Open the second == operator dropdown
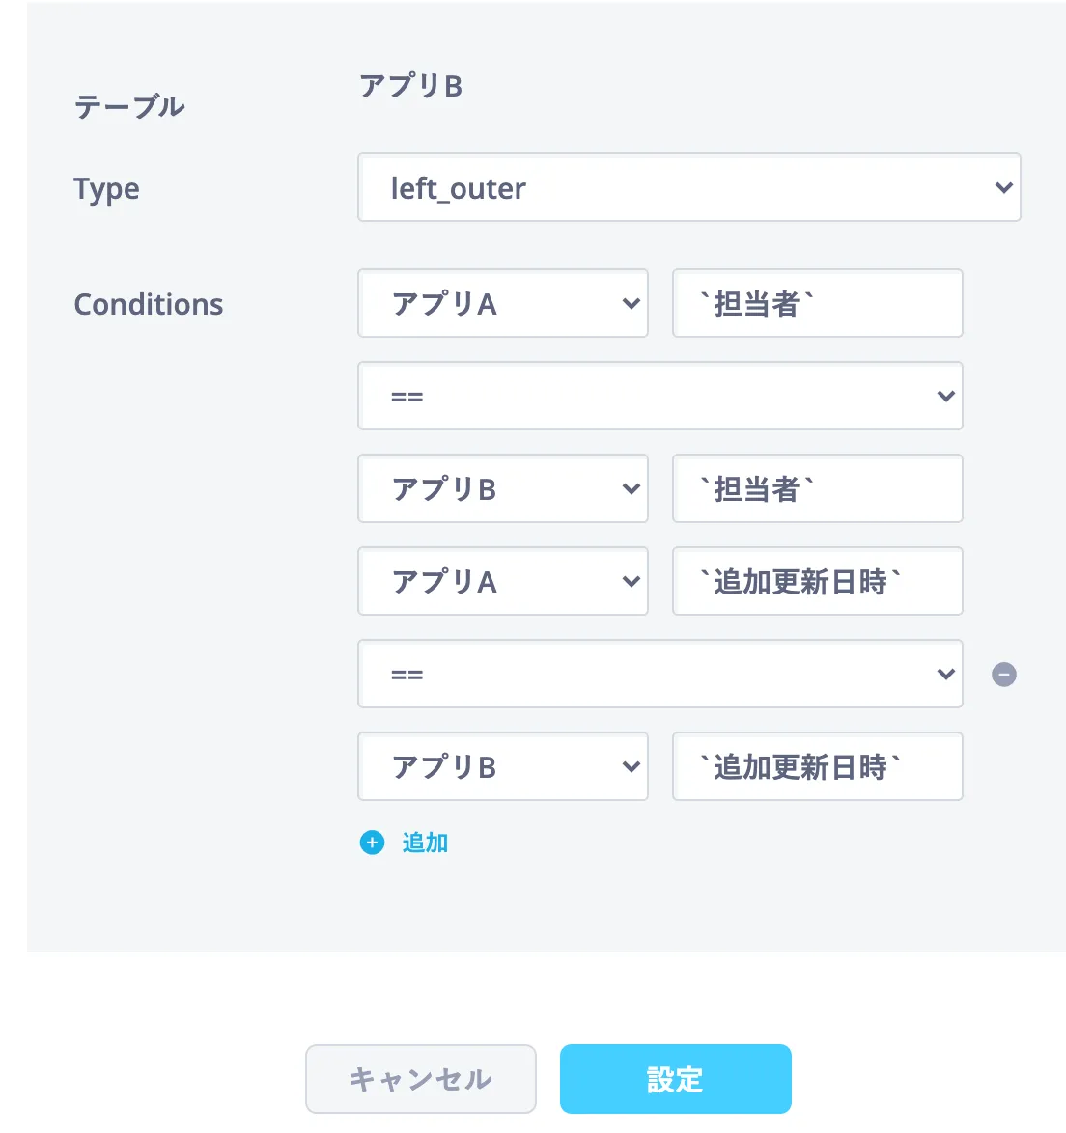Image resolution: width=1066 pixels, height=1133 pixels. (659, 675)
